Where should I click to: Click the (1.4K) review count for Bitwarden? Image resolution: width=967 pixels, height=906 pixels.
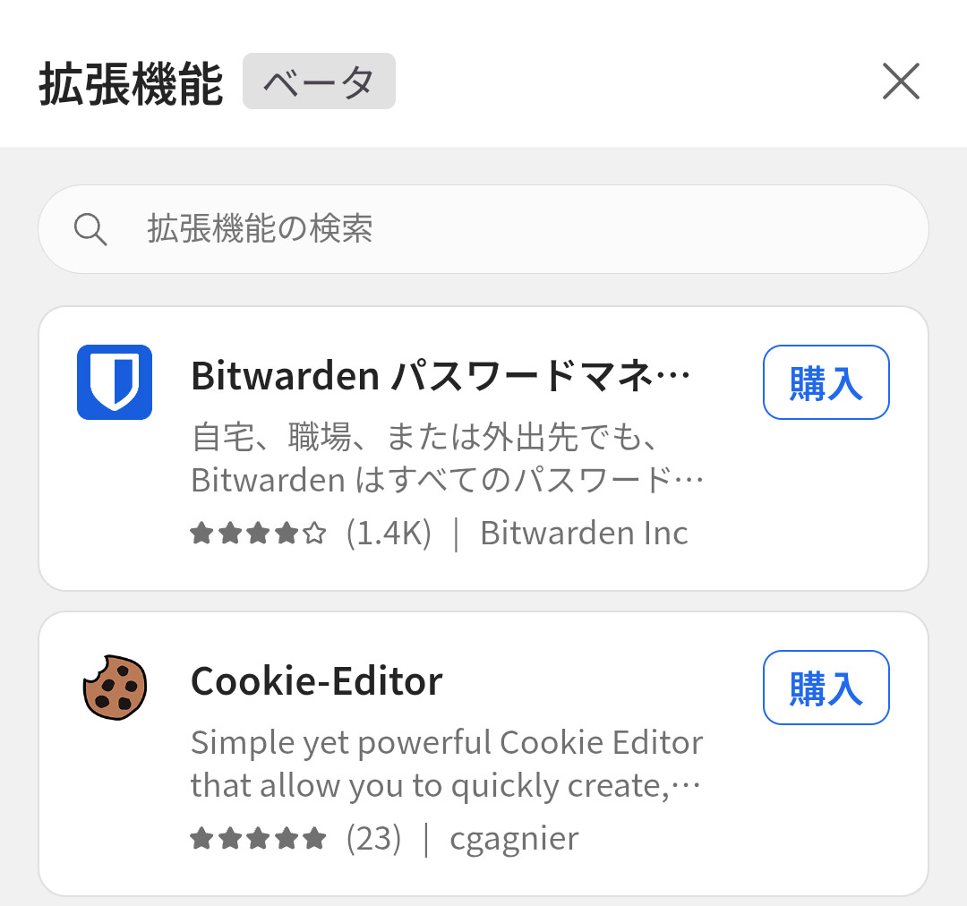[390, 533]
